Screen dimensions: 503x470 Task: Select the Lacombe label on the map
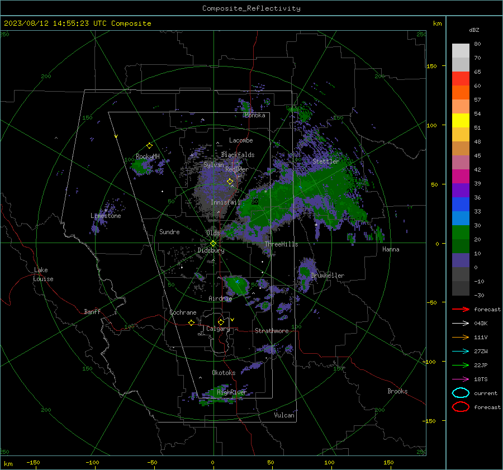[x=241, y=140]
